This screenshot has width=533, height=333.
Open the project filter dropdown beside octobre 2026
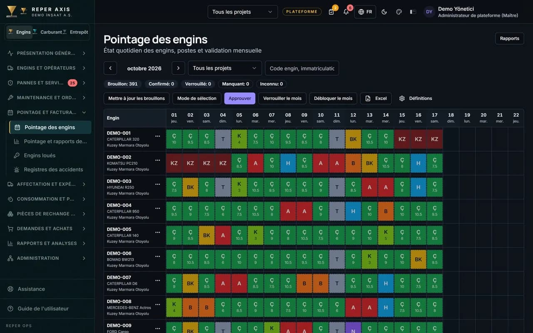225,68
